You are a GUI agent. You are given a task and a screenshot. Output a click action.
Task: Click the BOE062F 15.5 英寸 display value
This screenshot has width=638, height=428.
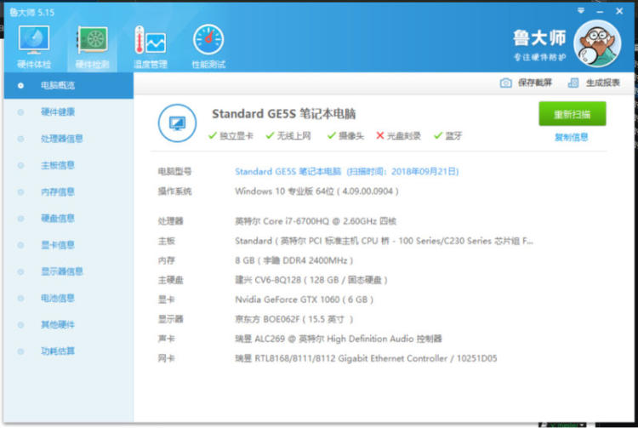tap(293, 319)
